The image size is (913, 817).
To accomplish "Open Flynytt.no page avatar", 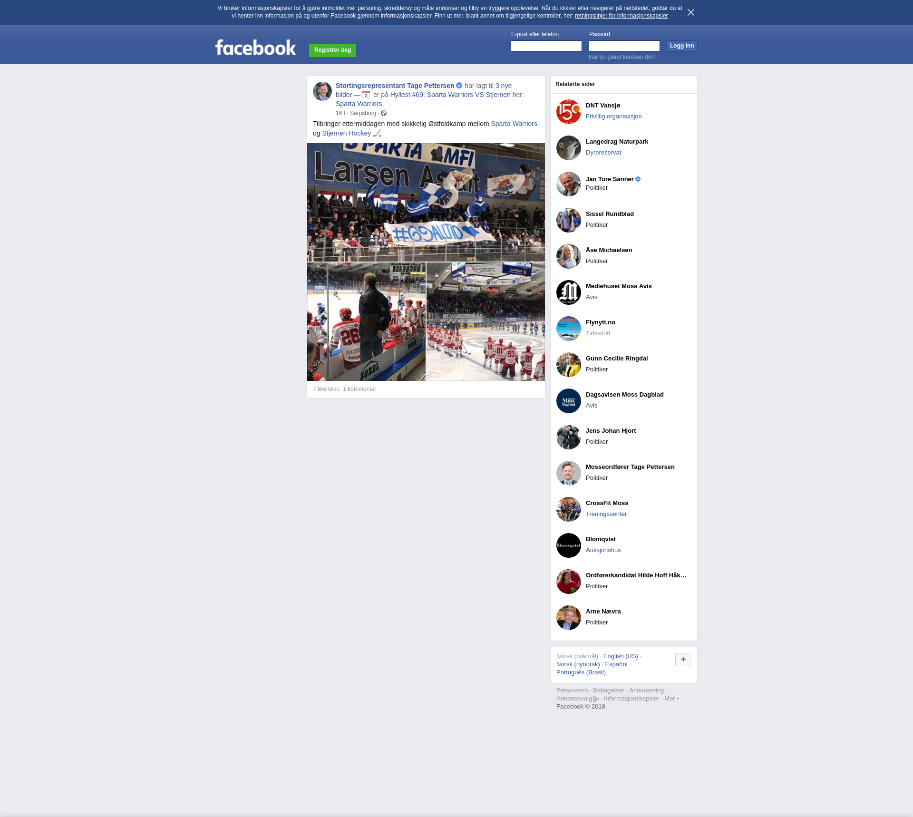I will pos(569,329).
